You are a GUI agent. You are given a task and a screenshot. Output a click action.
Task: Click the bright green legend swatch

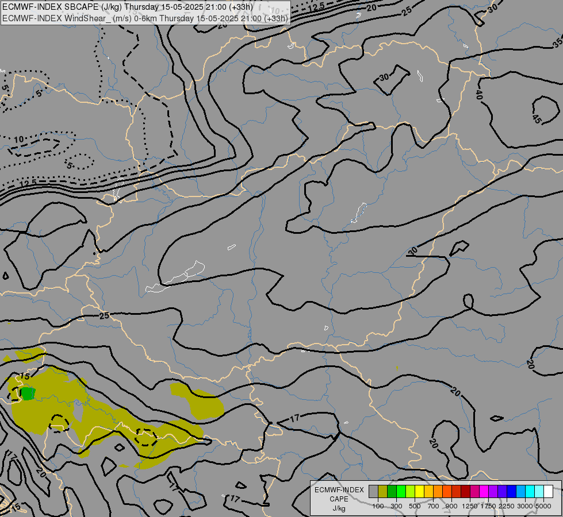(x=401, y=491)
